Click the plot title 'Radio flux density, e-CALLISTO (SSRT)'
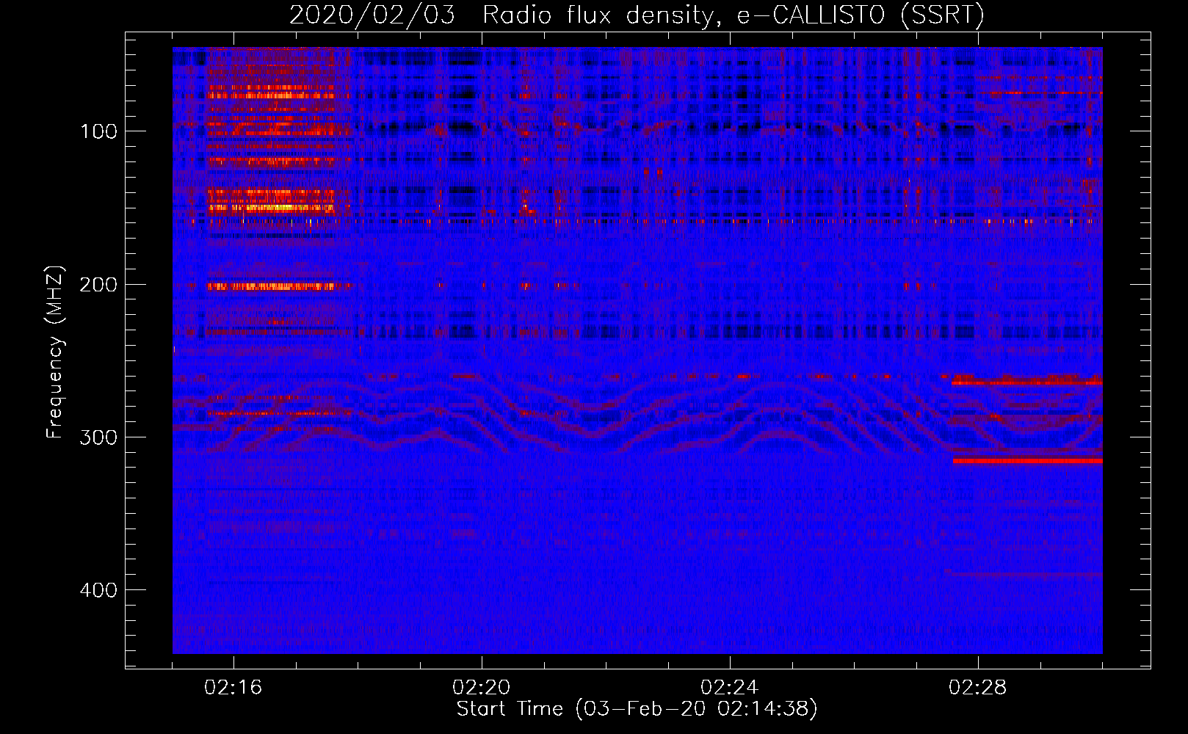This screenshot has height=734, width=1188. pyautogui.click(x=733, y=15)
